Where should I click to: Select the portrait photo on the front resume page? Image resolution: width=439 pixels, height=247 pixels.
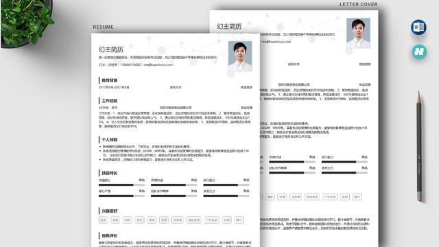240,56
